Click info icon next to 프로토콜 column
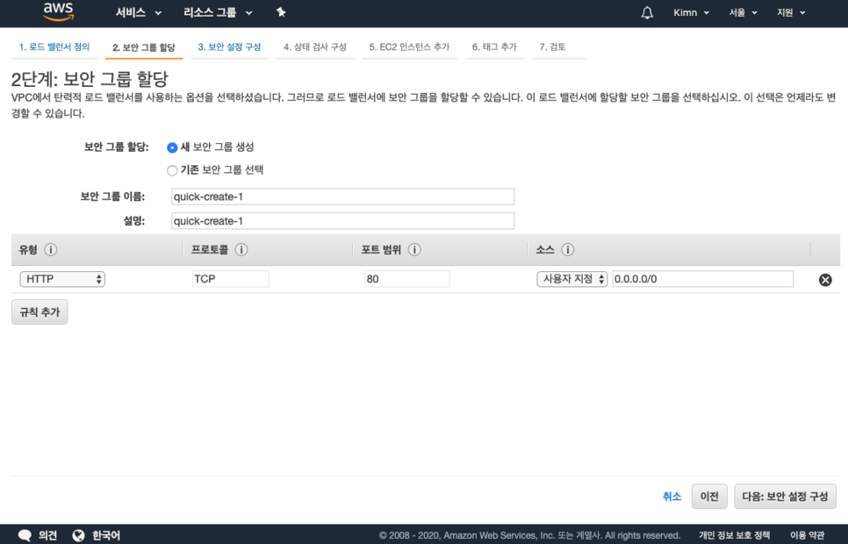 241,249
